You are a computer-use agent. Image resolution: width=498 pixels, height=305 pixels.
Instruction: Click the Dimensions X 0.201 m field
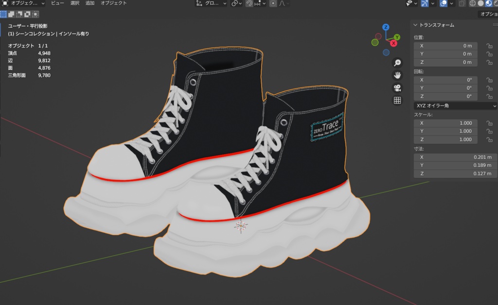[455, 158]
